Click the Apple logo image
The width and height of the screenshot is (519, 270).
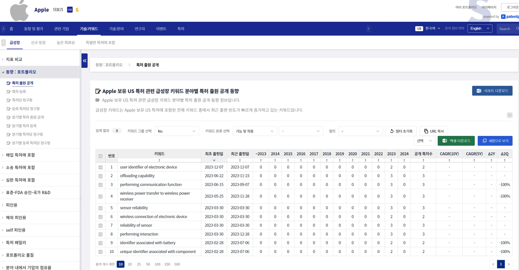(x=19, y=10)
